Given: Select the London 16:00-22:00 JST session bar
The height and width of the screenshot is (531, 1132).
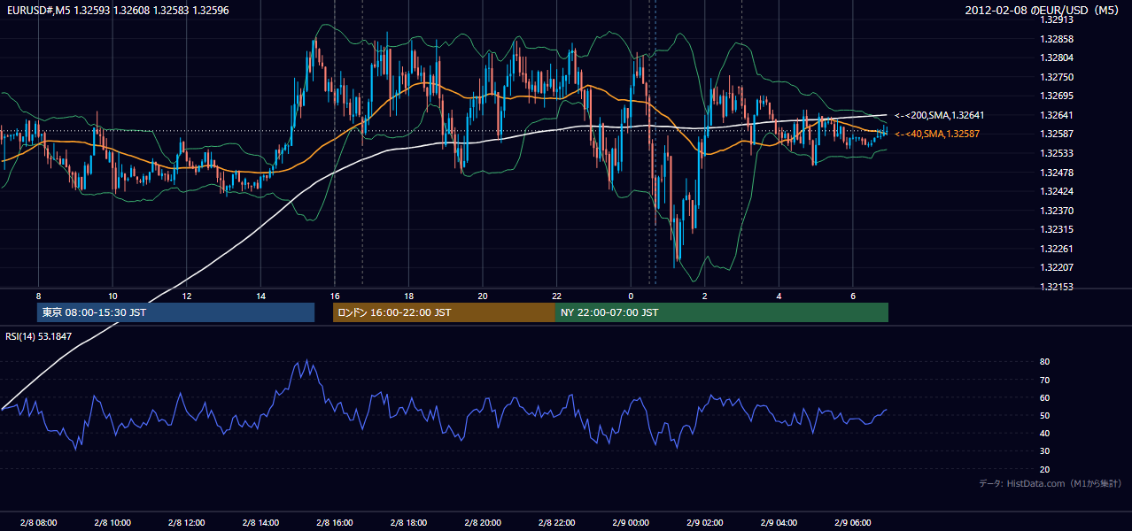Looking at the screenshot, I should point(444,312).
